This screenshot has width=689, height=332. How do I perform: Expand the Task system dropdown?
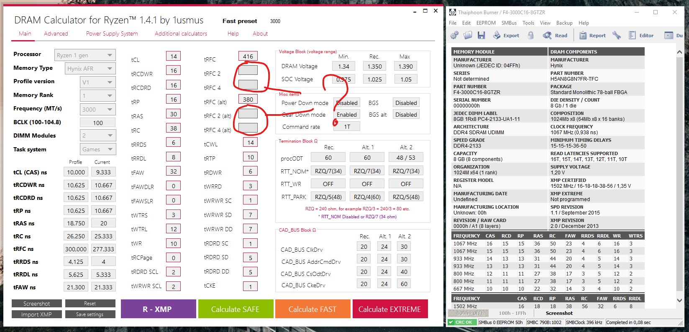pyautogui.click(x=97, y=149)
